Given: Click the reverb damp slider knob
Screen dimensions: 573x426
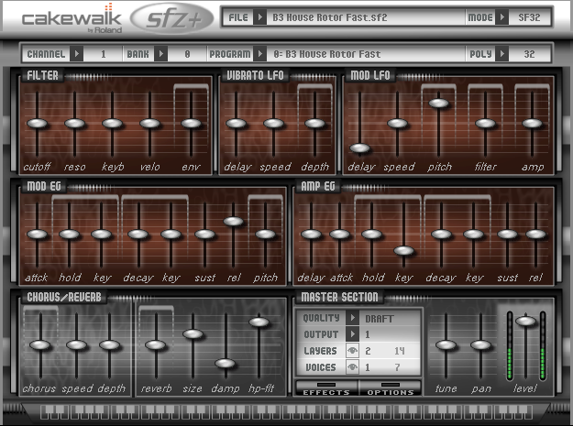Looking at the screenshot, I should (x=226, y=363).
